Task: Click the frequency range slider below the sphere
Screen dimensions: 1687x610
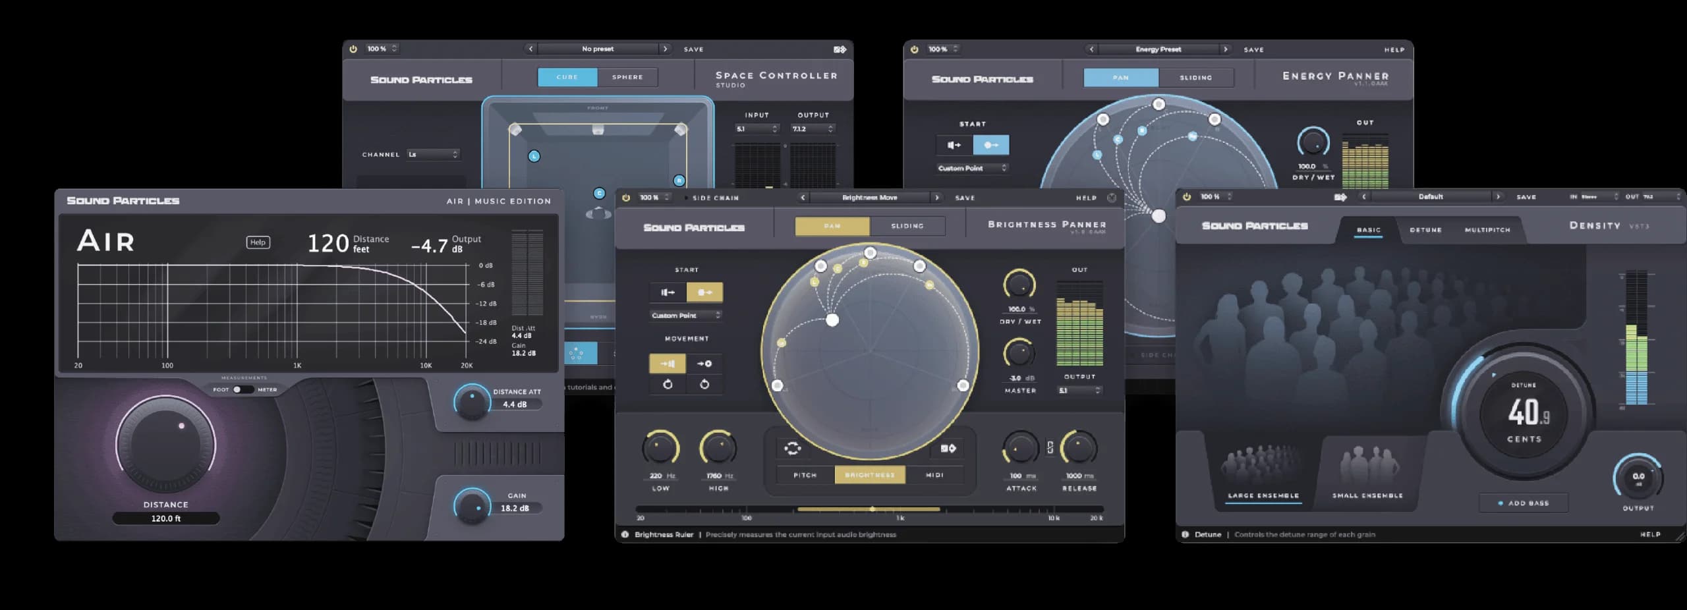Action: [872, 509]
